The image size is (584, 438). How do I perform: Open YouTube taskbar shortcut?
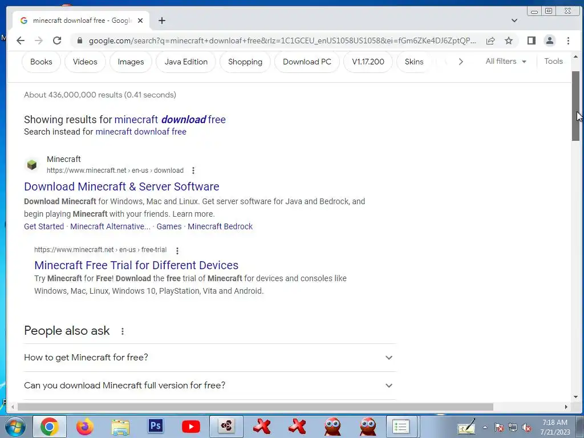[191, 427]
